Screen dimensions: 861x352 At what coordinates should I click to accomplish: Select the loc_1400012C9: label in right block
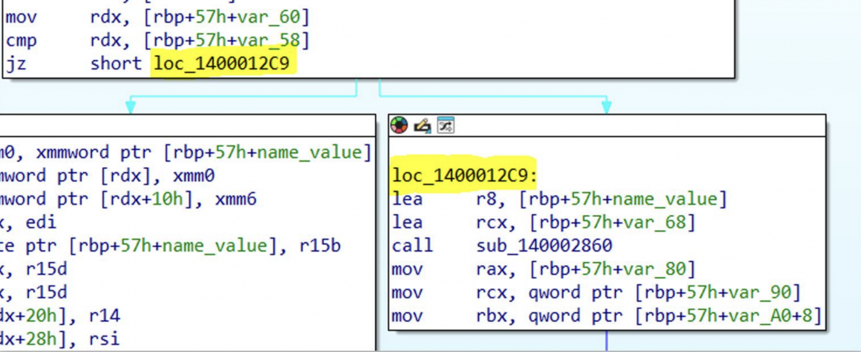[x=464, y=176]
